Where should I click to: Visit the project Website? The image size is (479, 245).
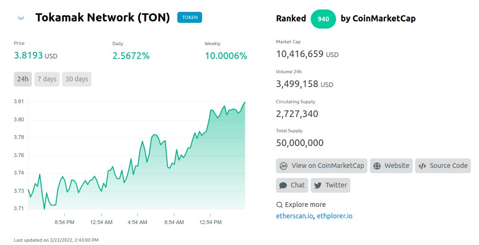(x=391, y=166)
